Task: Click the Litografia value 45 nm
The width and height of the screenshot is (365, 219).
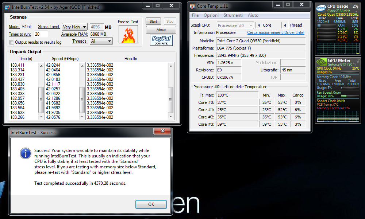Action: pyautogui.click(x=293, y=70)
